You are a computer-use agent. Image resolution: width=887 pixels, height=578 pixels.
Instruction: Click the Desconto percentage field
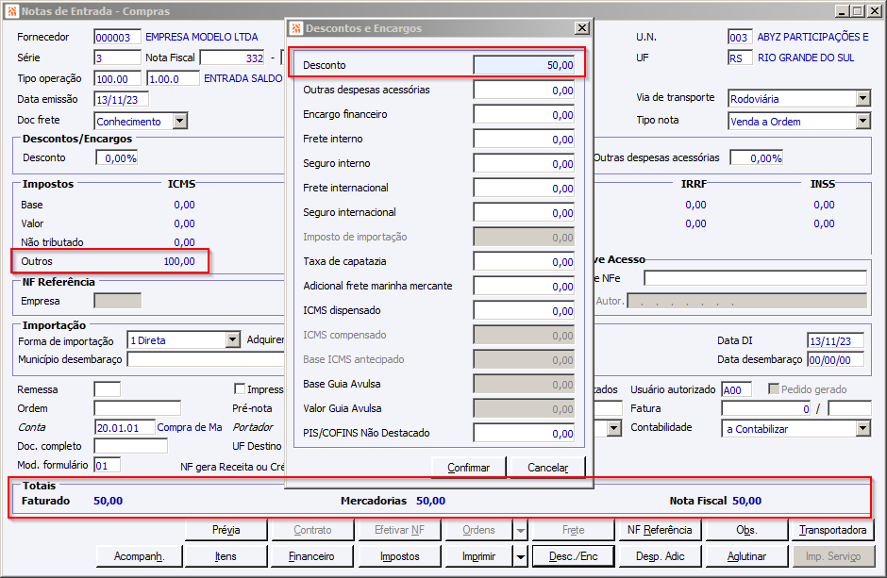117,158
